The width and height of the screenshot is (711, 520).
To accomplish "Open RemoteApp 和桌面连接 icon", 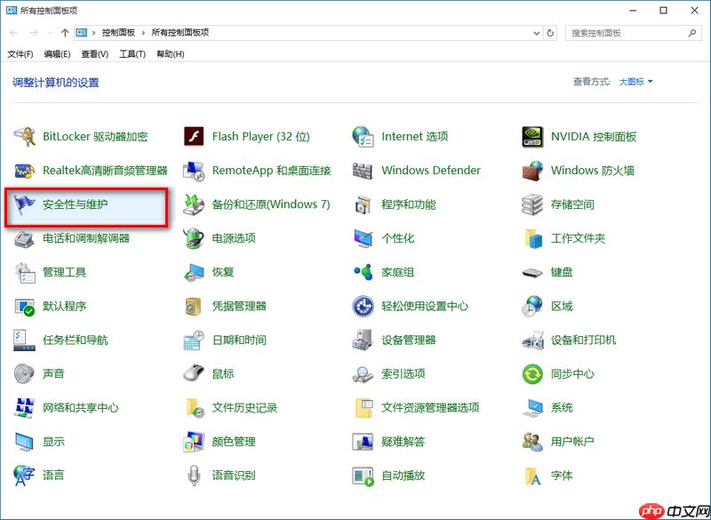I will pyautogui.click(x=194, y=171).
